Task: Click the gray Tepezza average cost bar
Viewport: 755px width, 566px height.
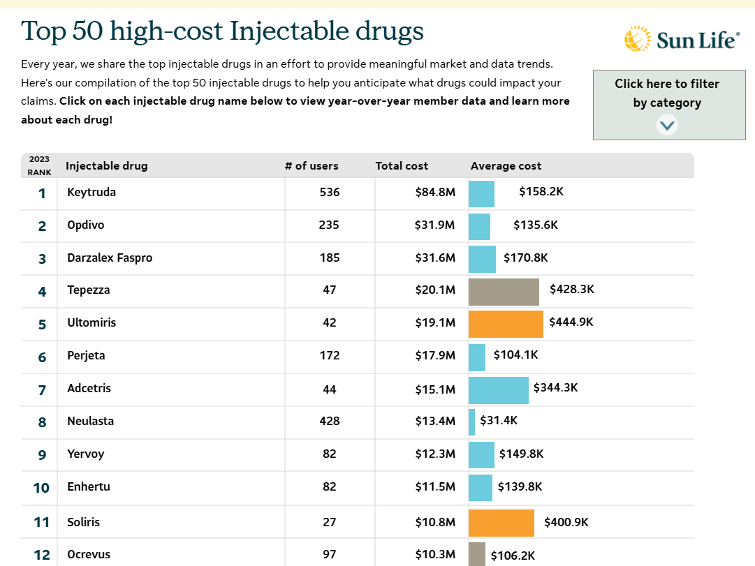Action: [504, 292]
